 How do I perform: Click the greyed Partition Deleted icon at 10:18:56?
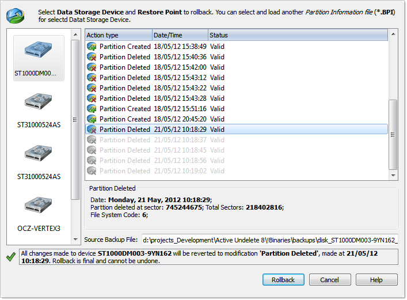pos(92,161)
